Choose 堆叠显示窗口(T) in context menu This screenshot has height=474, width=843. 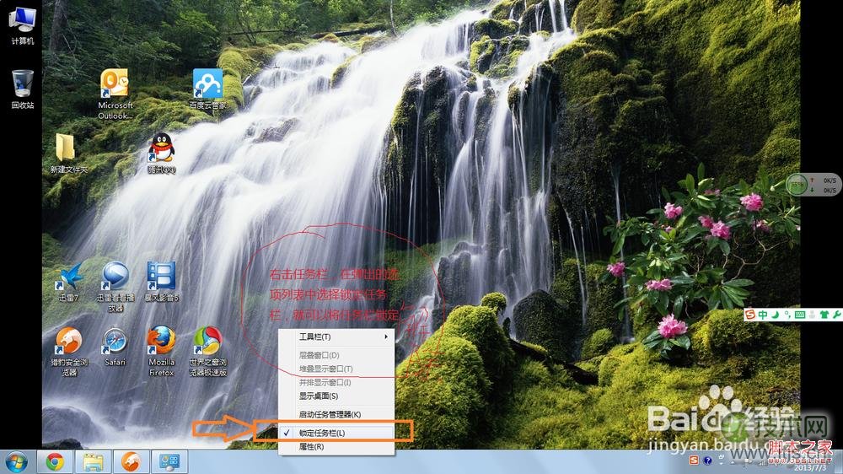[x=336, y=369]
